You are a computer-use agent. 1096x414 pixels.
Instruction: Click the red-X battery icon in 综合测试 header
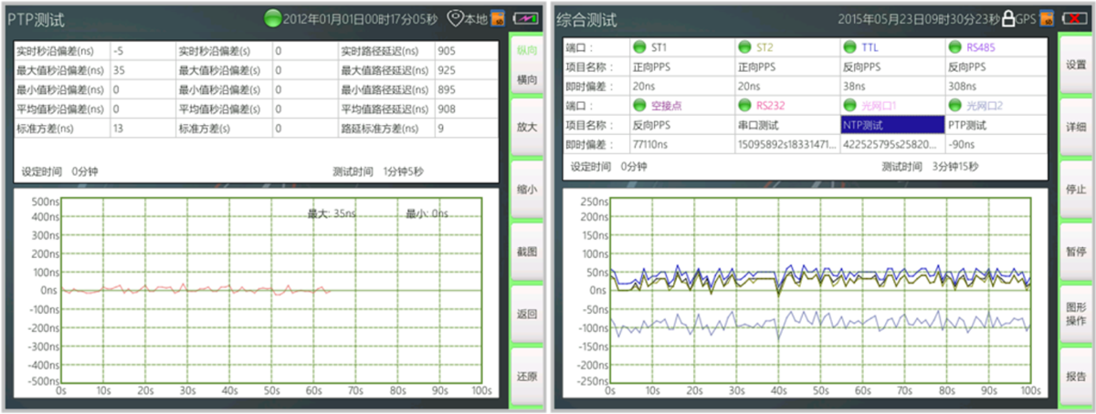[1074, 18]
